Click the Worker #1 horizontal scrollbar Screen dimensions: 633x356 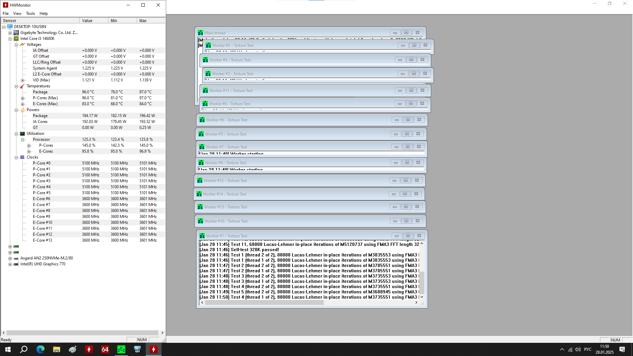[264, 303]
